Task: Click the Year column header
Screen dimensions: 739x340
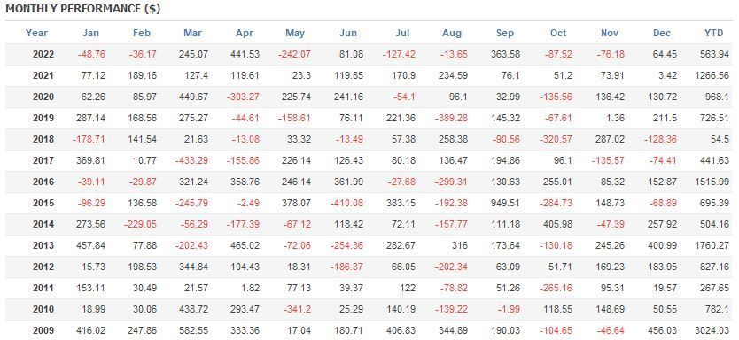Action: (36, 33)
